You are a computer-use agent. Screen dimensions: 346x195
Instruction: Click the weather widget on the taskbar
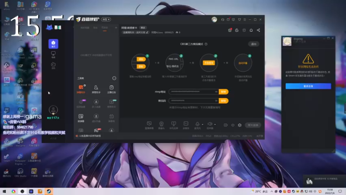click(x=259, y=192)
